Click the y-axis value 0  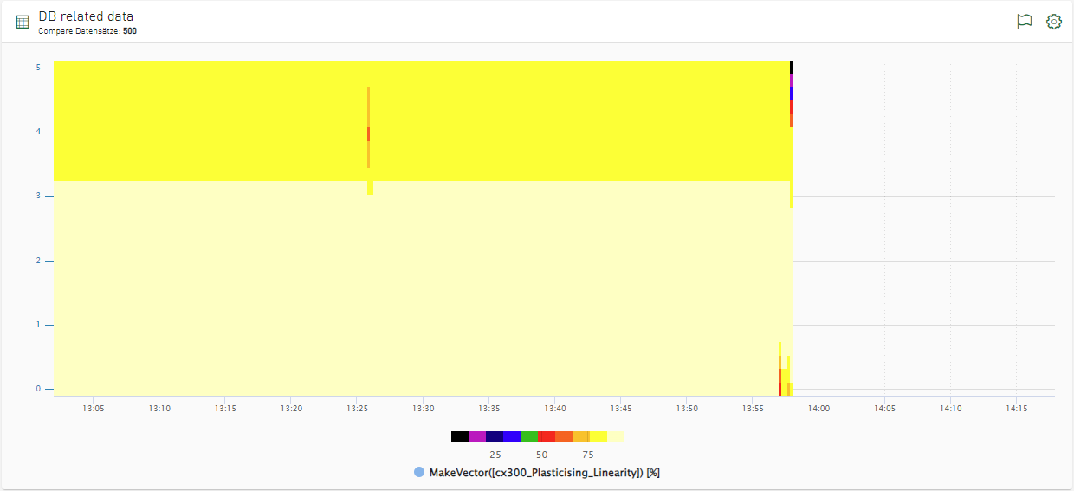38,389
